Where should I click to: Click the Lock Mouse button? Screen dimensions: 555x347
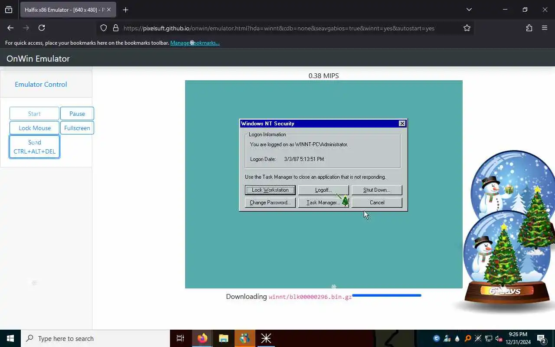point(35,128)
